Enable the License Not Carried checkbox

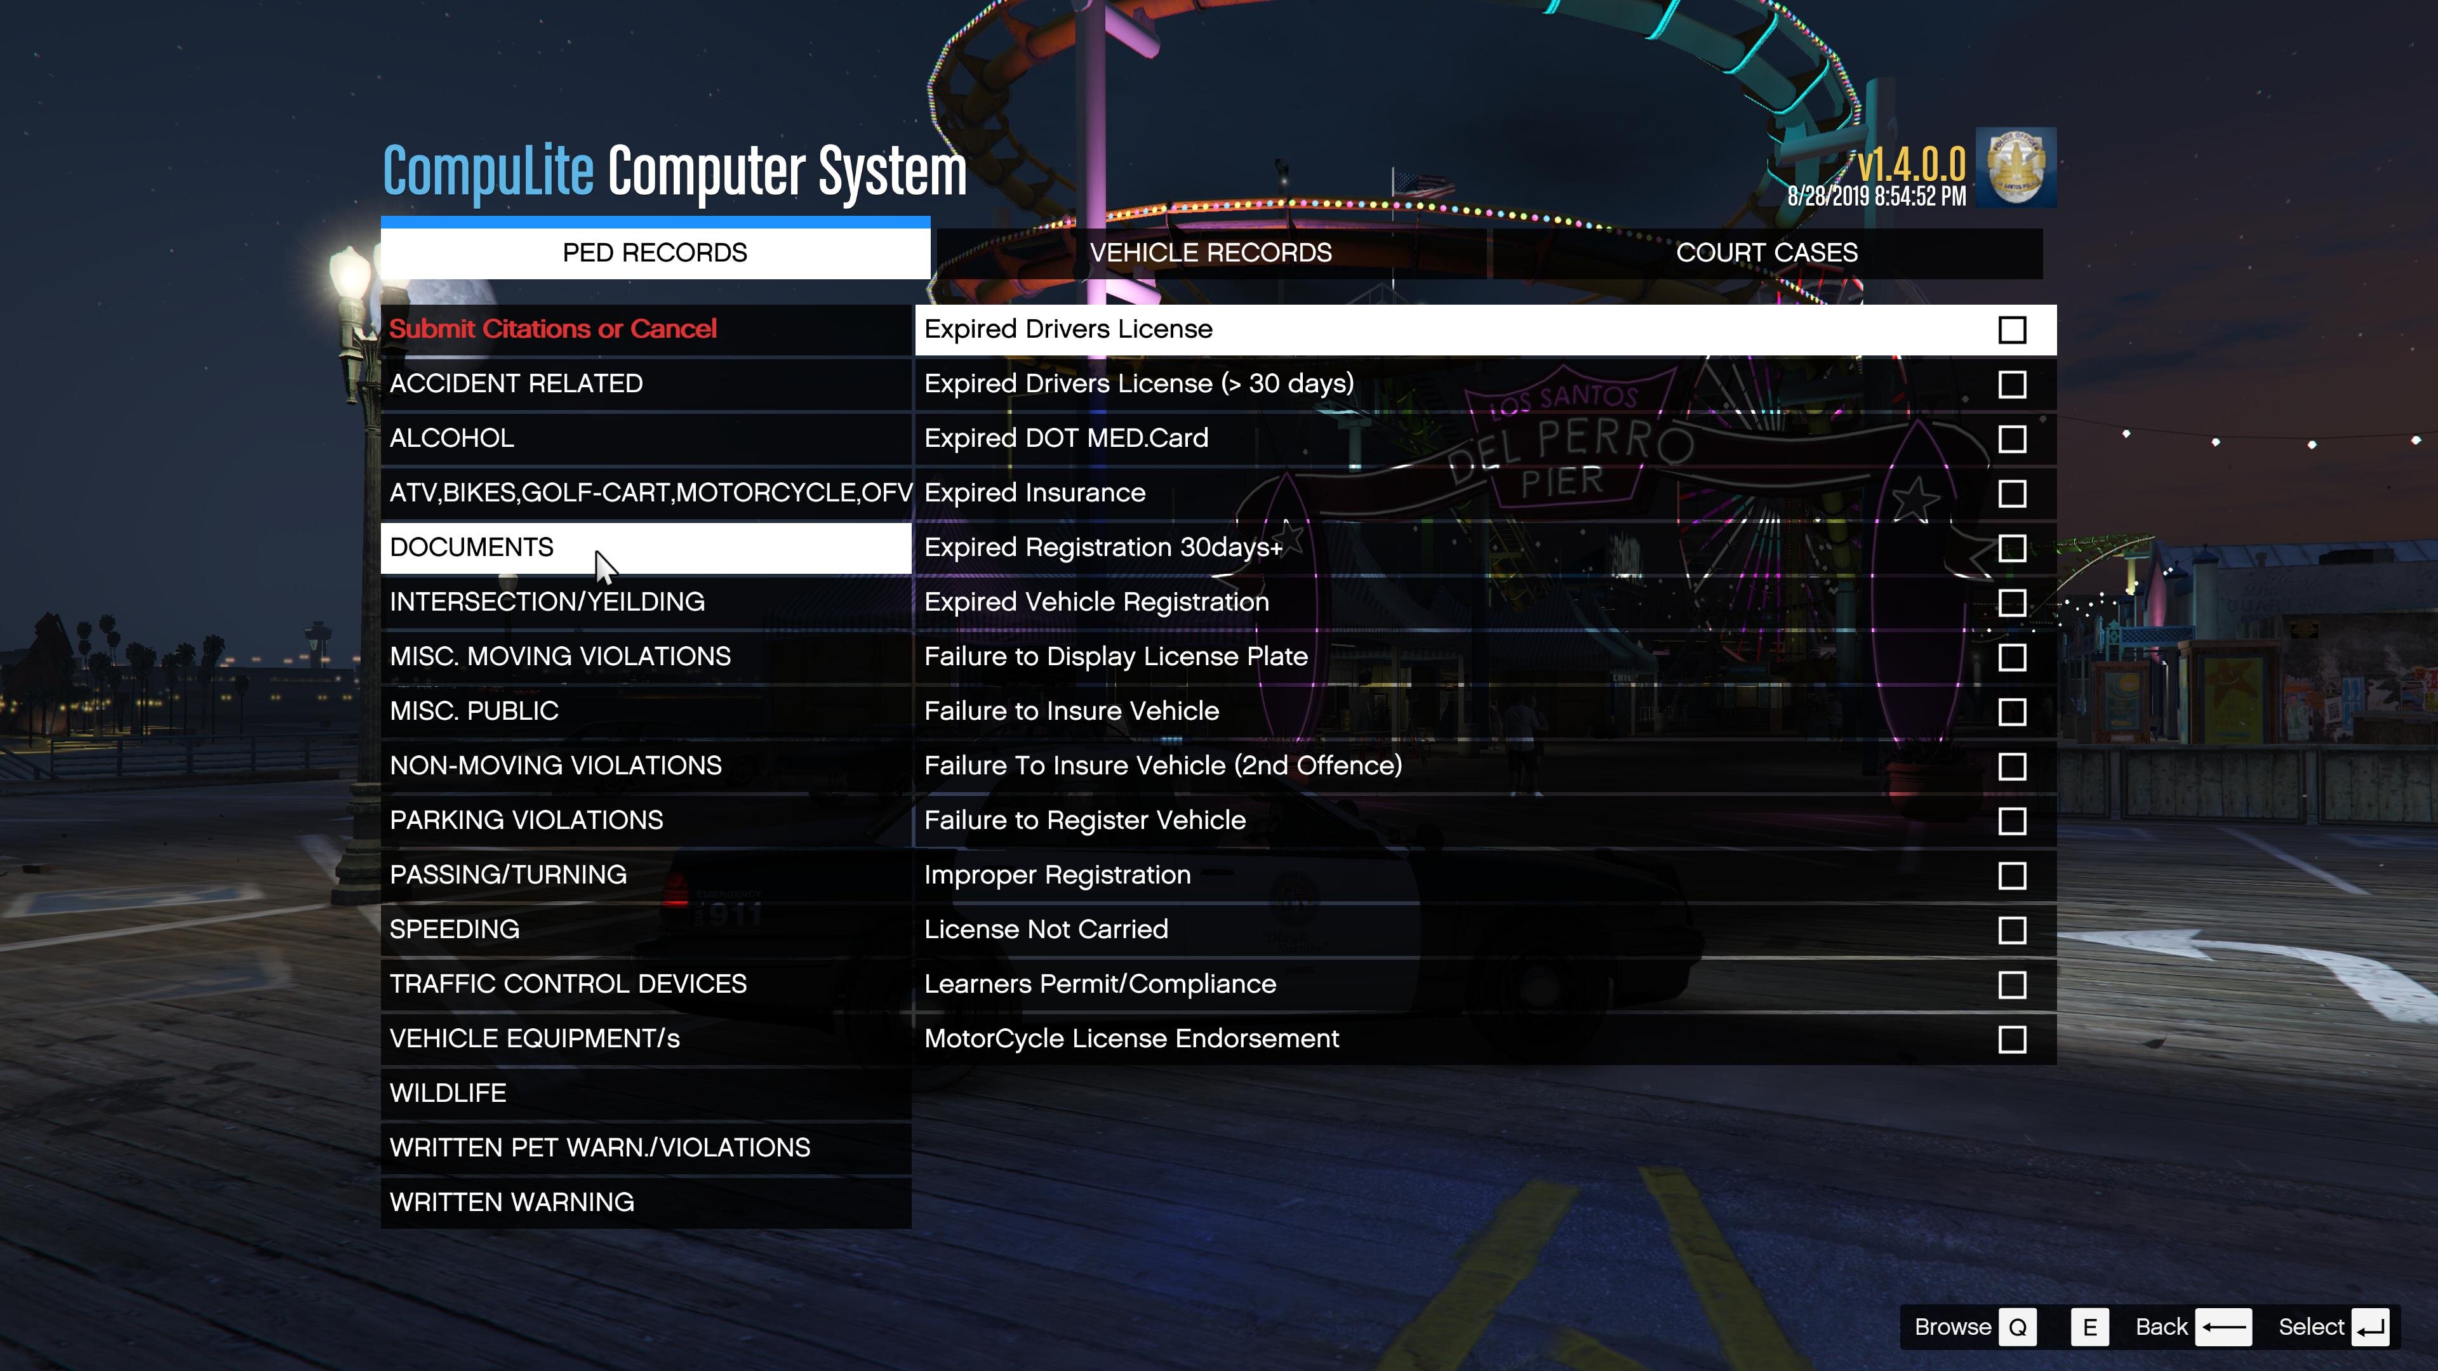tap(2011, 930)
